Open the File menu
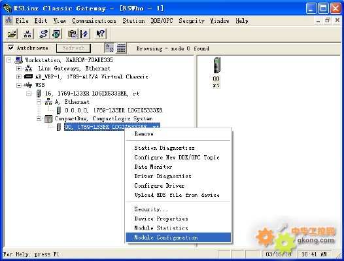Screen dimensions: 344x261 click(x=22, y=21)
